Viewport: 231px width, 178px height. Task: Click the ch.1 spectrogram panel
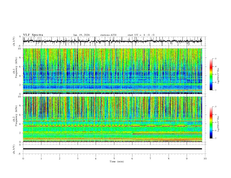click(x=112, y=71)
